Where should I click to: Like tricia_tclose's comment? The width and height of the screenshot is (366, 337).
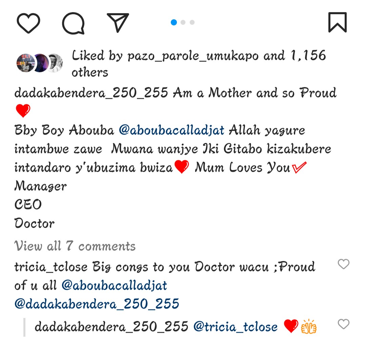tap(343, 264)
